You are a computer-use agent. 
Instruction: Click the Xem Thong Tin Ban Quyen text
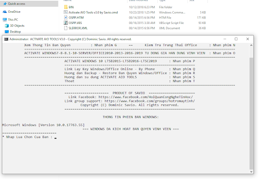pyautogui.click(x=47, y=45)
